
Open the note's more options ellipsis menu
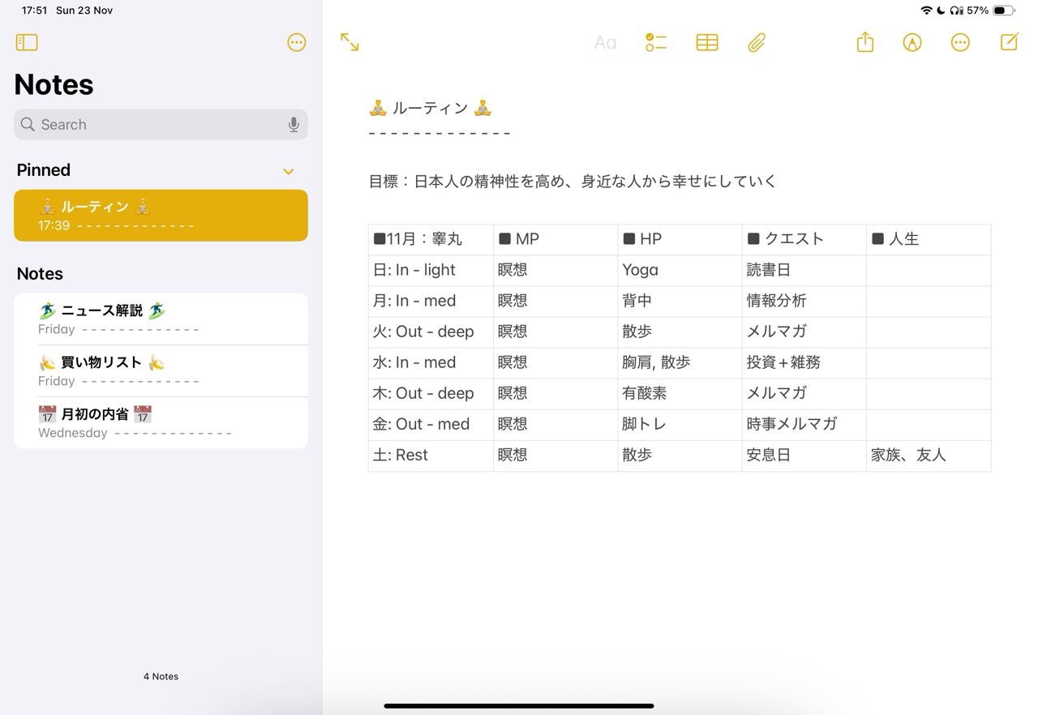(960, 43)
